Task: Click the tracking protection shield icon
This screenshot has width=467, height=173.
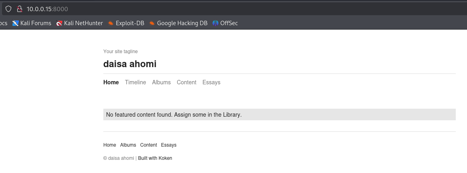Action: tap(8, 8)
